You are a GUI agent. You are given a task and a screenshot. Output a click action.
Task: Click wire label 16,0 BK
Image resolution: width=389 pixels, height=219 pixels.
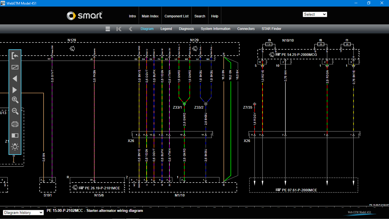click(x=238, y=75)
